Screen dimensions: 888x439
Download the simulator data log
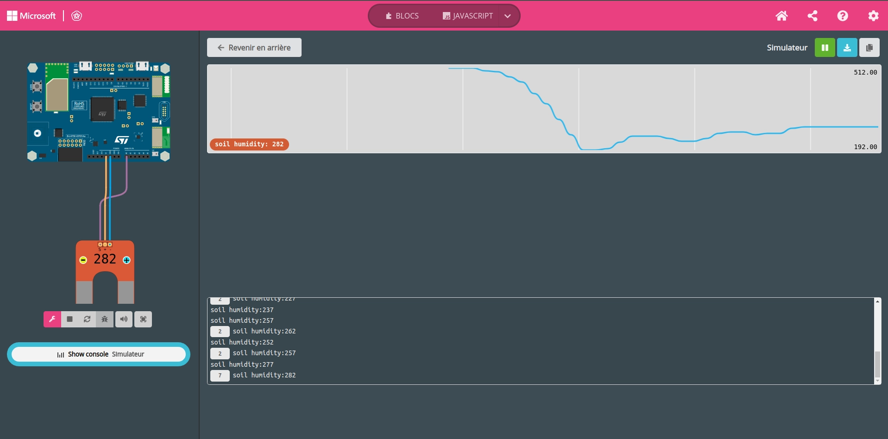[847, 48]
